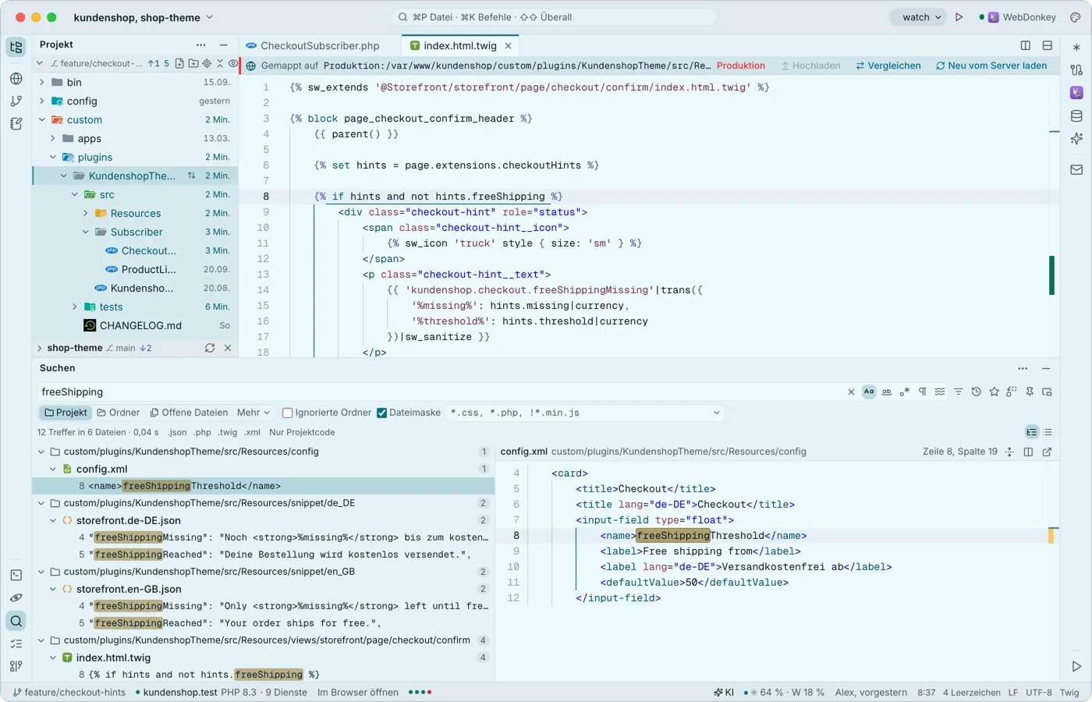Screen dimensions: 1092x702
Task: Click the new file icon in project header
Action: click(x=180, y=63)
